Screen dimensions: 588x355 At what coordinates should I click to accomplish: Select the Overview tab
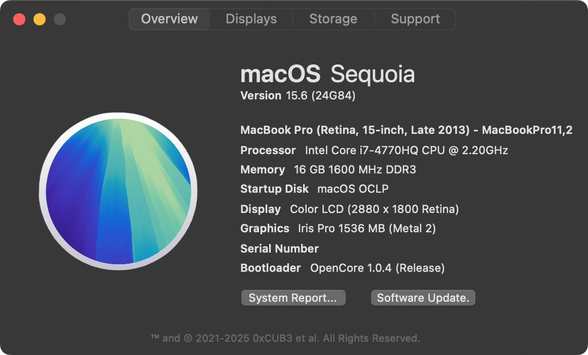169,19
